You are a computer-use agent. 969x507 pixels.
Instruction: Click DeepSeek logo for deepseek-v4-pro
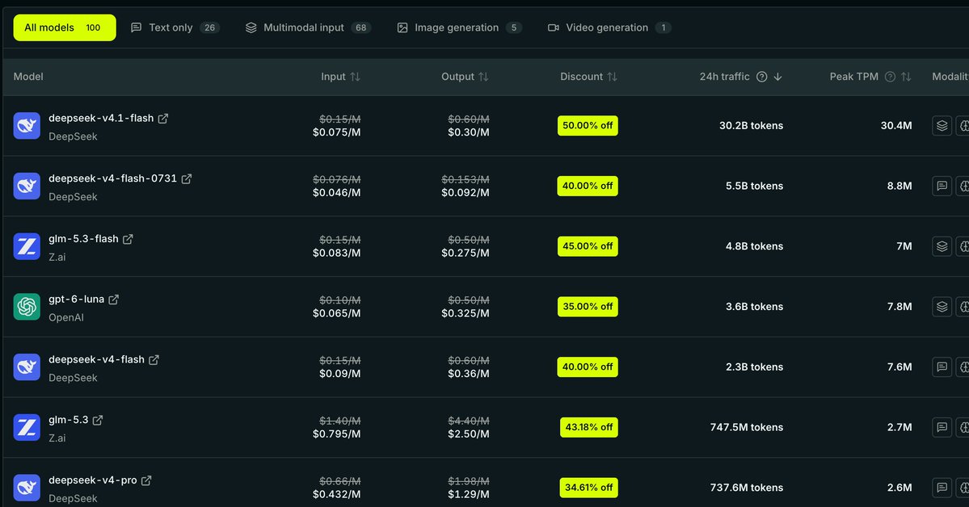[x=27, y=488]
